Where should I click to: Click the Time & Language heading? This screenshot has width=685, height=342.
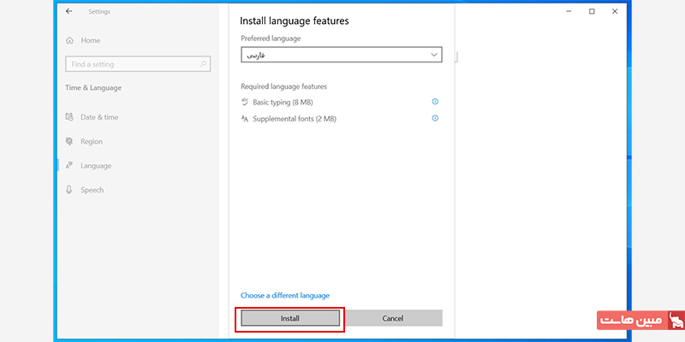(93, 88)
